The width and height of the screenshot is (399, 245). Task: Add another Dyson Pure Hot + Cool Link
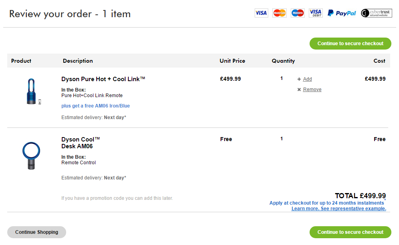[307, 79]
